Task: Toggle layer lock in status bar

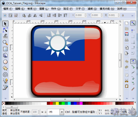Action: (46, 112)
